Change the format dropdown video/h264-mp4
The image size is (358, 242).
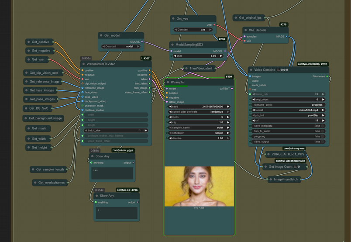(x=288, y=110)
